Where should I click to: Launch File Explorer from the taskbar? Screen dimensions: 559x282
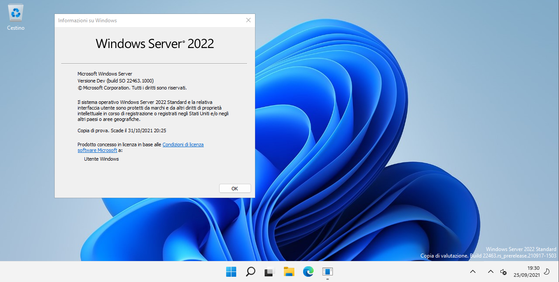tap(289, 272)
